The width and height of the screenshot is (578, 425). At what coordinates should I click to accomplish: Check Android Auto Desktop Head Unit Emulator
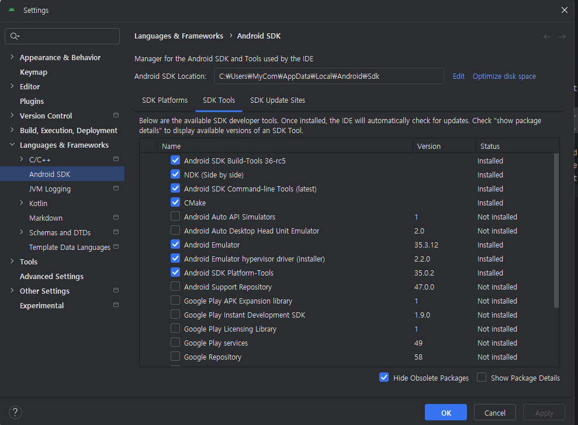(x=175, y=230)
